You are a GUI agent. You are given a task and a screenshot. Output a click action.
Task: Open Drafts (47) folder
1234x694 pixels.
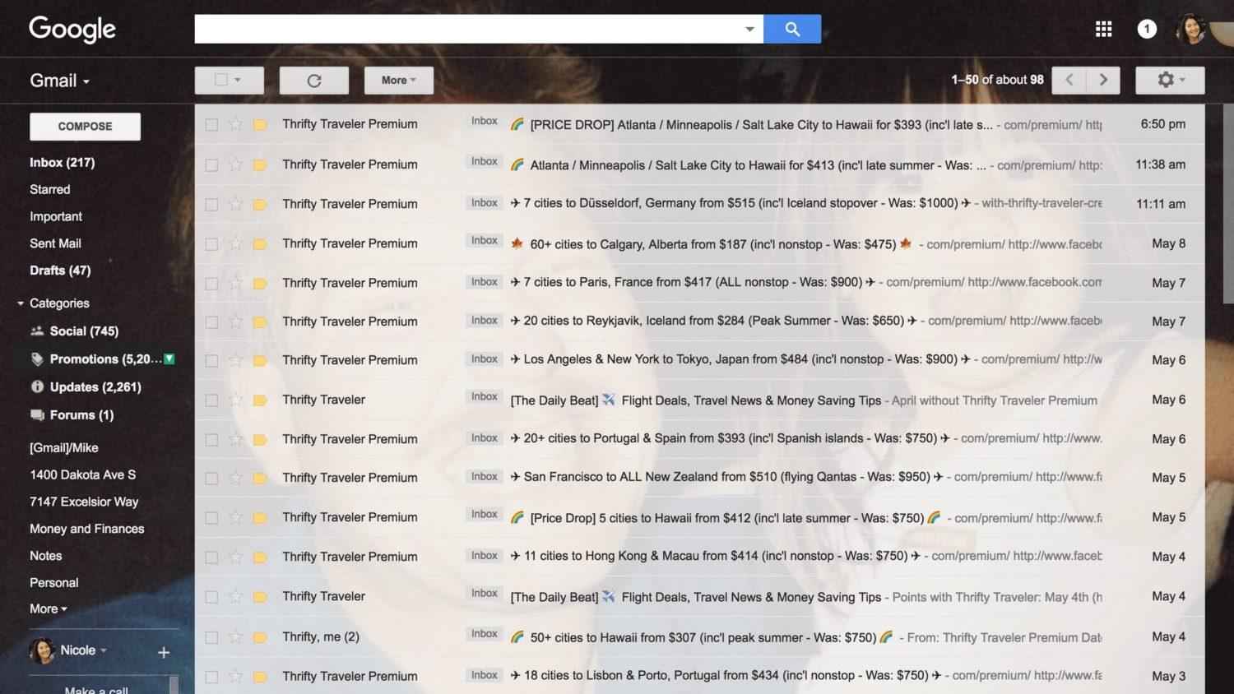(60, 271)
